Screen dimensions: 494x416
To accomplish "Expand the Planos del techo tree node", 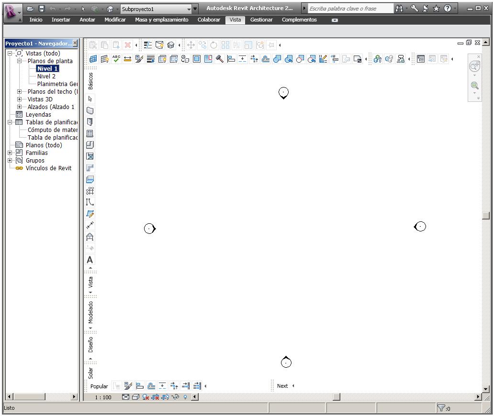I will click(x=20, y=92).
